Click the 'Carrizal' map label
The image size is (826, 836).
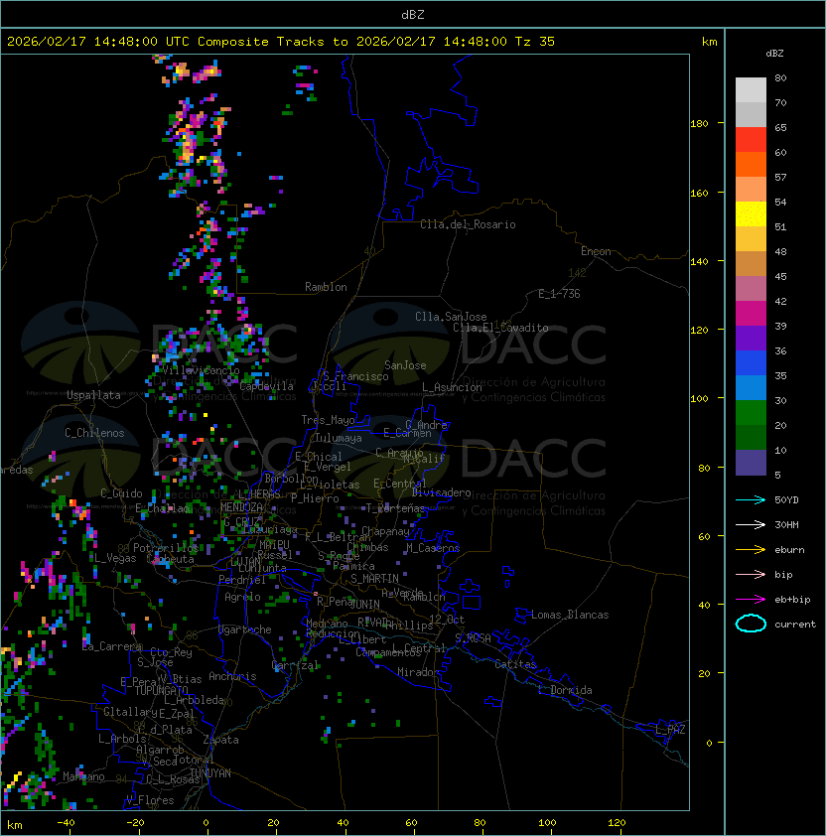coord(295,665)
